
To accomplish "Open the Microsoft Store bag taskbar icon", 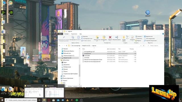I will coord(53,100).
